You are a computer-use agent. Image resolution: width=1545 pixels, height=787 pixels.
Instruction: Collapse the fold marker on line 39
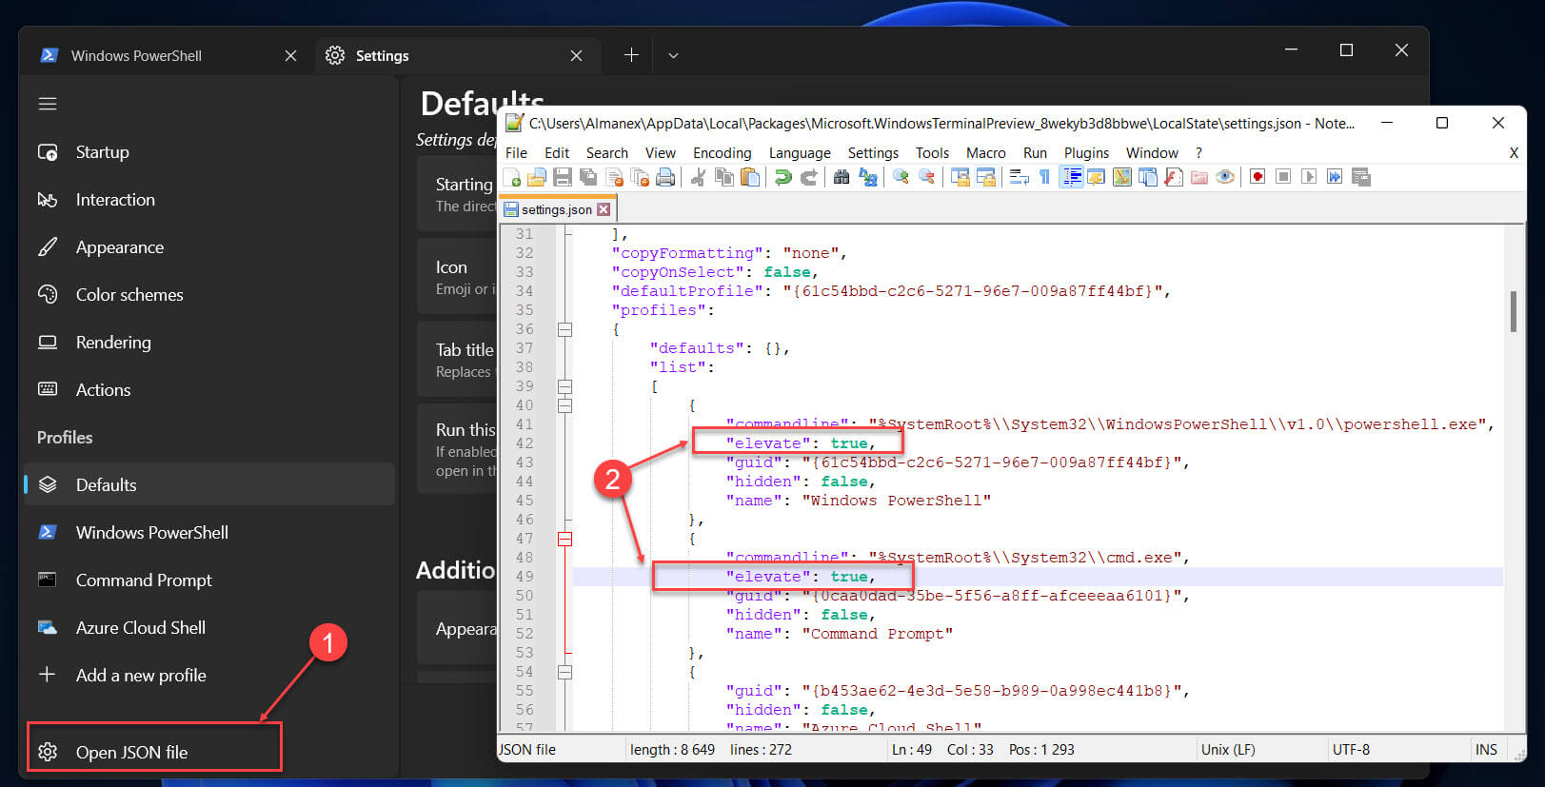click(565, 386)
